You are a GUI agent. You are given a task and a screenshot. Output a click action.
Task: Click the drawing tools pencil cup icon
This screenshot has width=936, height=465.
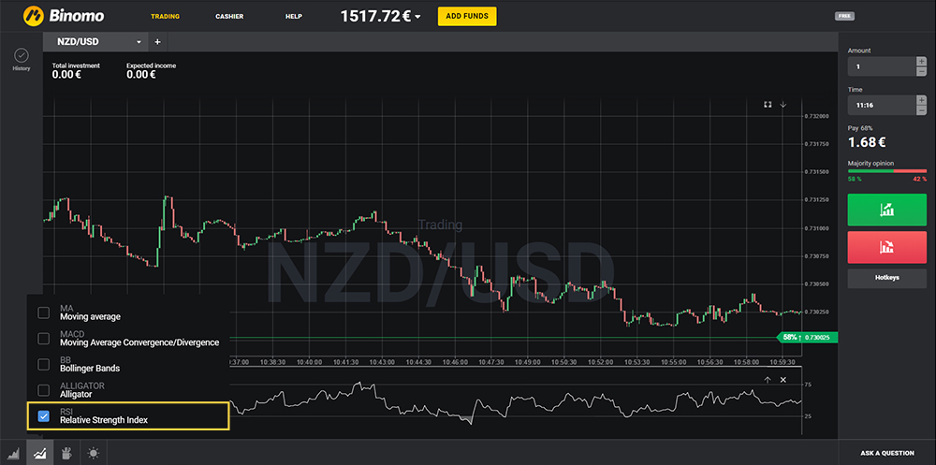point(66,453)
